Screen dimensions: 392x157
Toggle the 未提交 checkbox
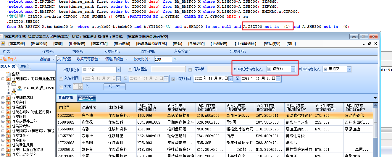tap(325, 69)
